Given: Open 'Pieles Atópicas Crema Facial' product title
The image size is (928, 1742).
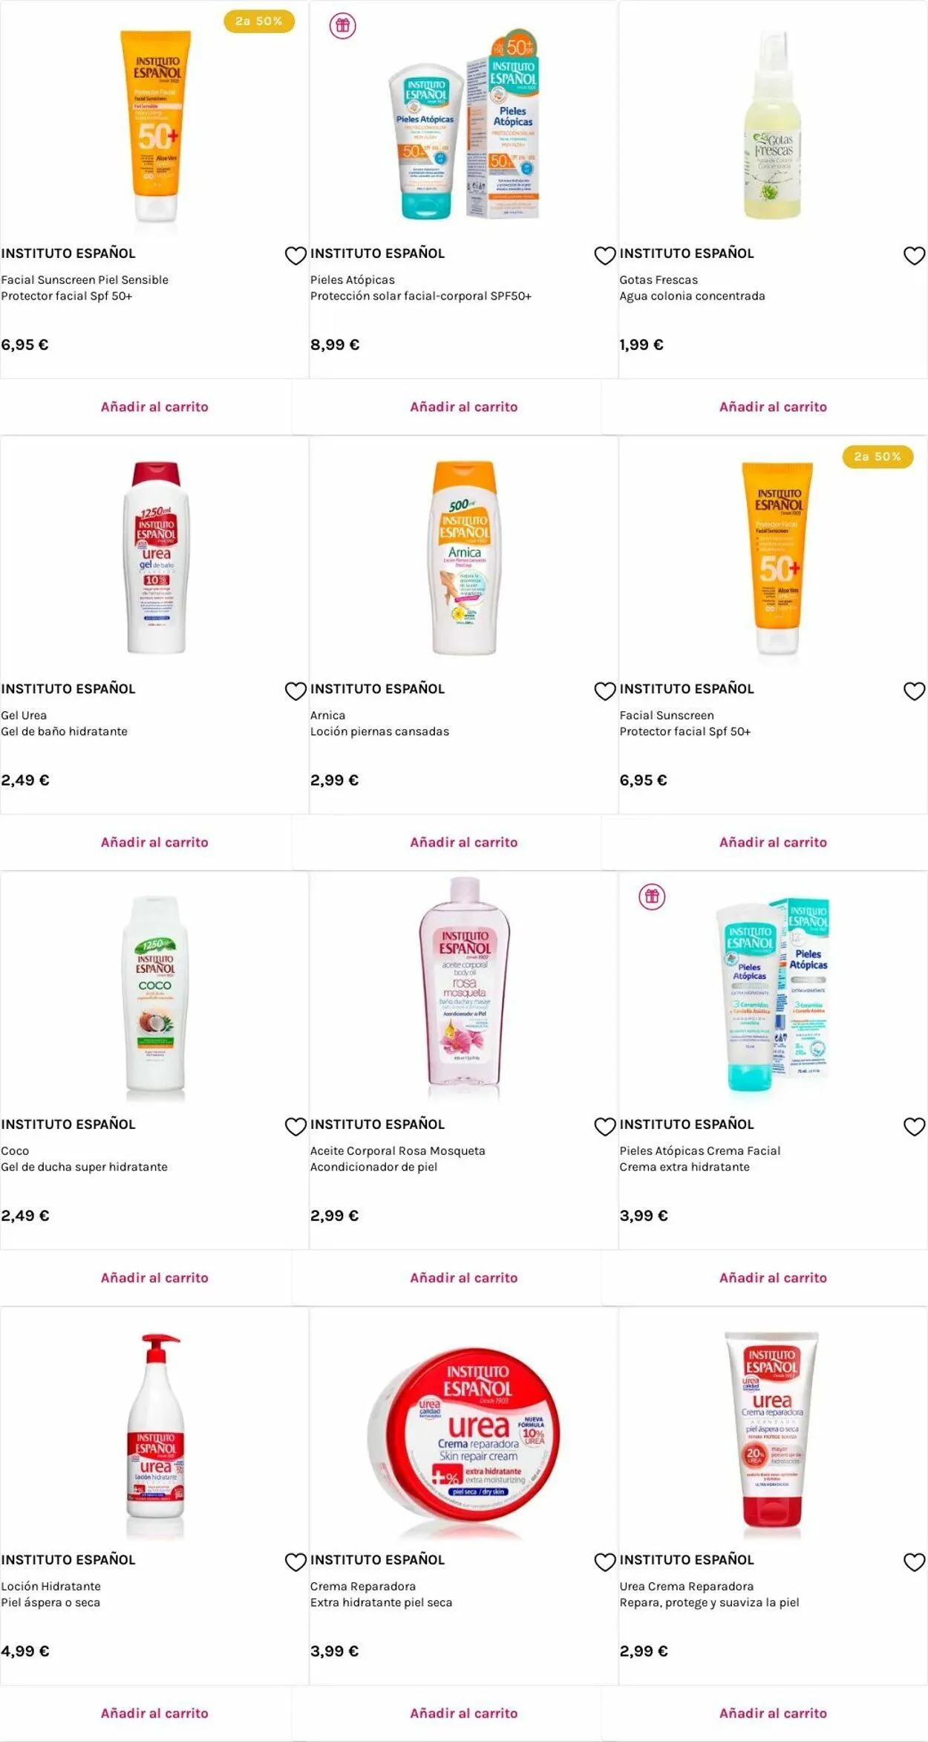Looking at the screenshot, I should click(x=699, y=1151).
